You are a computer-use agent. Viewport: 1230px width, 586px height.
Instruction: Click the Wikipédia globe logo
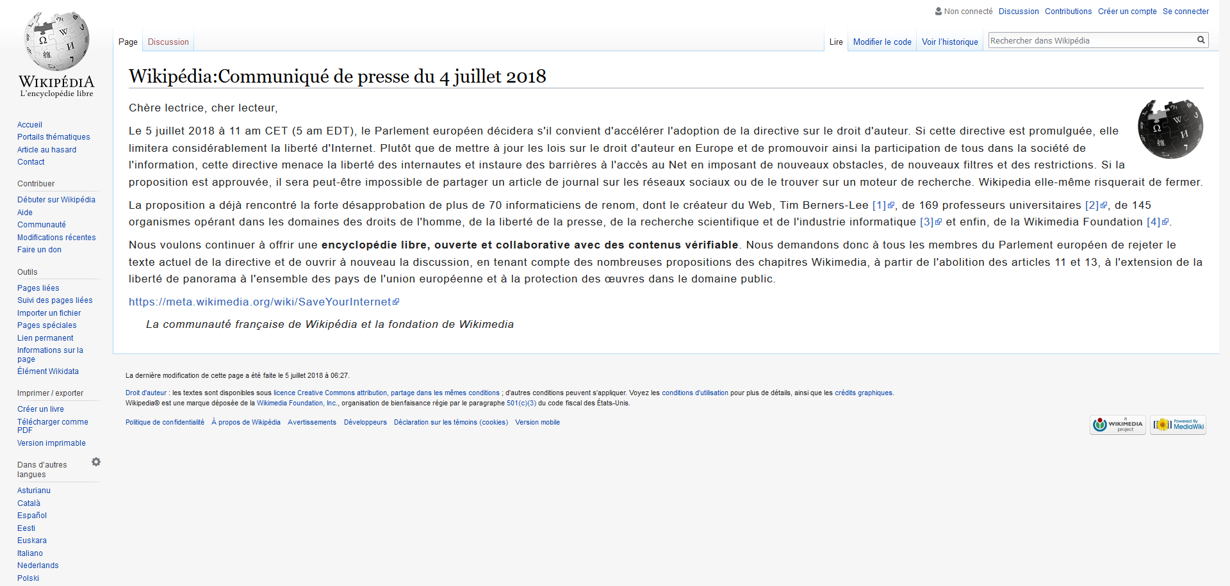click(56, 54)
